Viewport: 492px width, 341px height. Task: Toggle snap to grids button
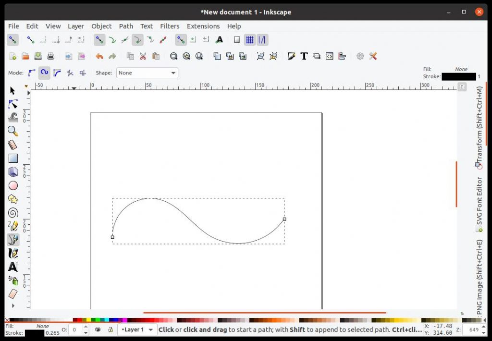point(250,40)
